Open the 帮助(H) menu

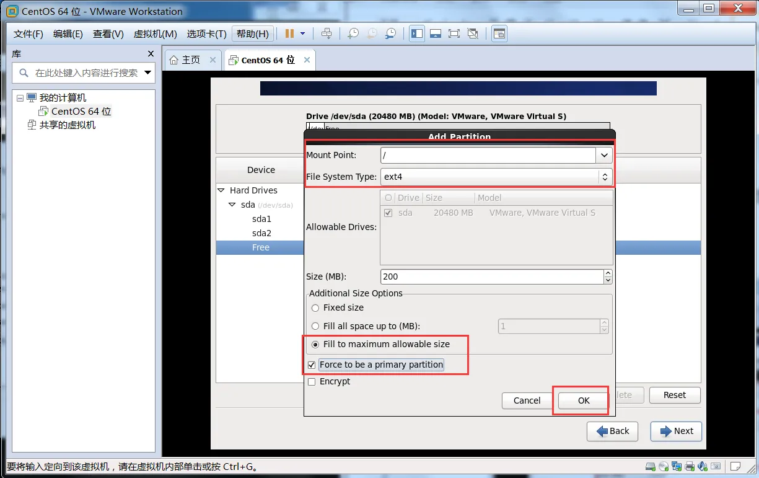click(253, 33)
